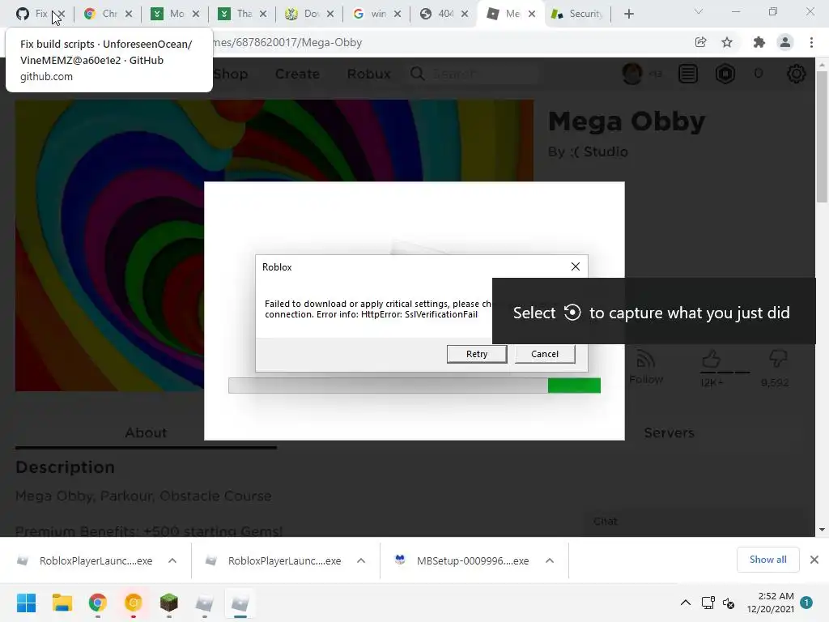Expand options for first RobloxPlayerLauncher download

172,560
